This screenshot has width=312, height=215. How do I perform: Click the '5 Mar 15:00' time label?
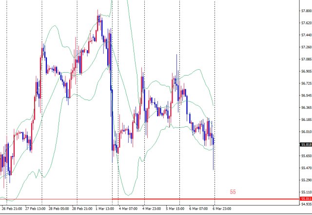[175, 209]
